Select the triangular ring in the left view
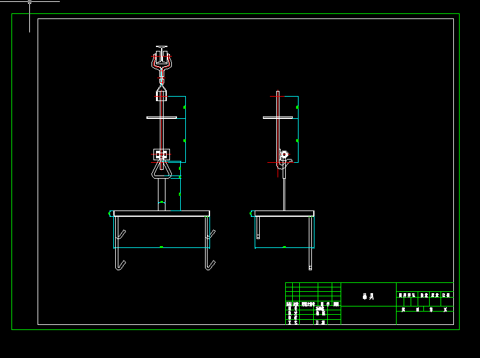 (x=162, y=170)
